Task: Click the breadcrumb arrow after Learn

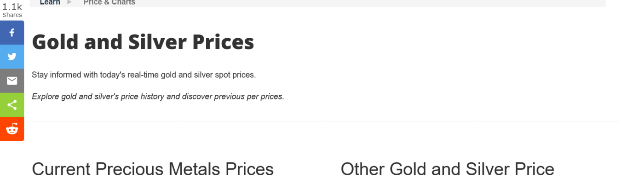Action: point(70,2)
